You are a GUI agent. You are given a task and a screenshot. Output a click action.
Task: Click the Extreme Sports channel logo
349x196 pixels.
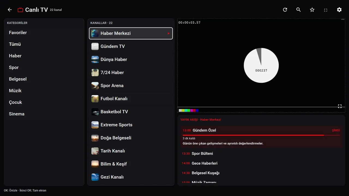click(x=95, y=125)
